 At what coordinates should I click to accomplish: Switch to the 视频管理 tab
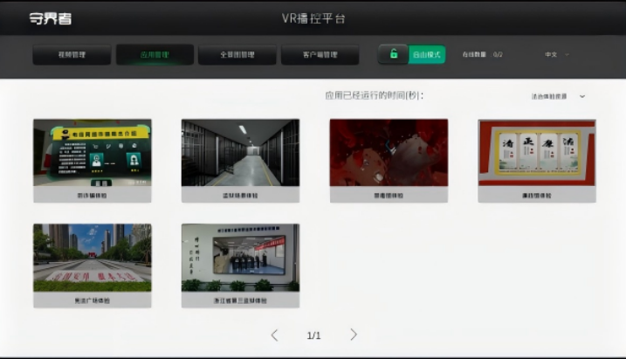tap(72, 55)
